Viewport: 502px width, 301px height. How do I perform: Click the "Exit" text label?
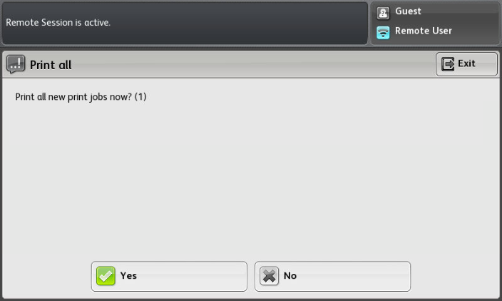point(466,63)
